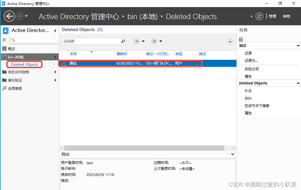Click the filter search magnifier icon
Screen dimensions: 301x190
123,41
